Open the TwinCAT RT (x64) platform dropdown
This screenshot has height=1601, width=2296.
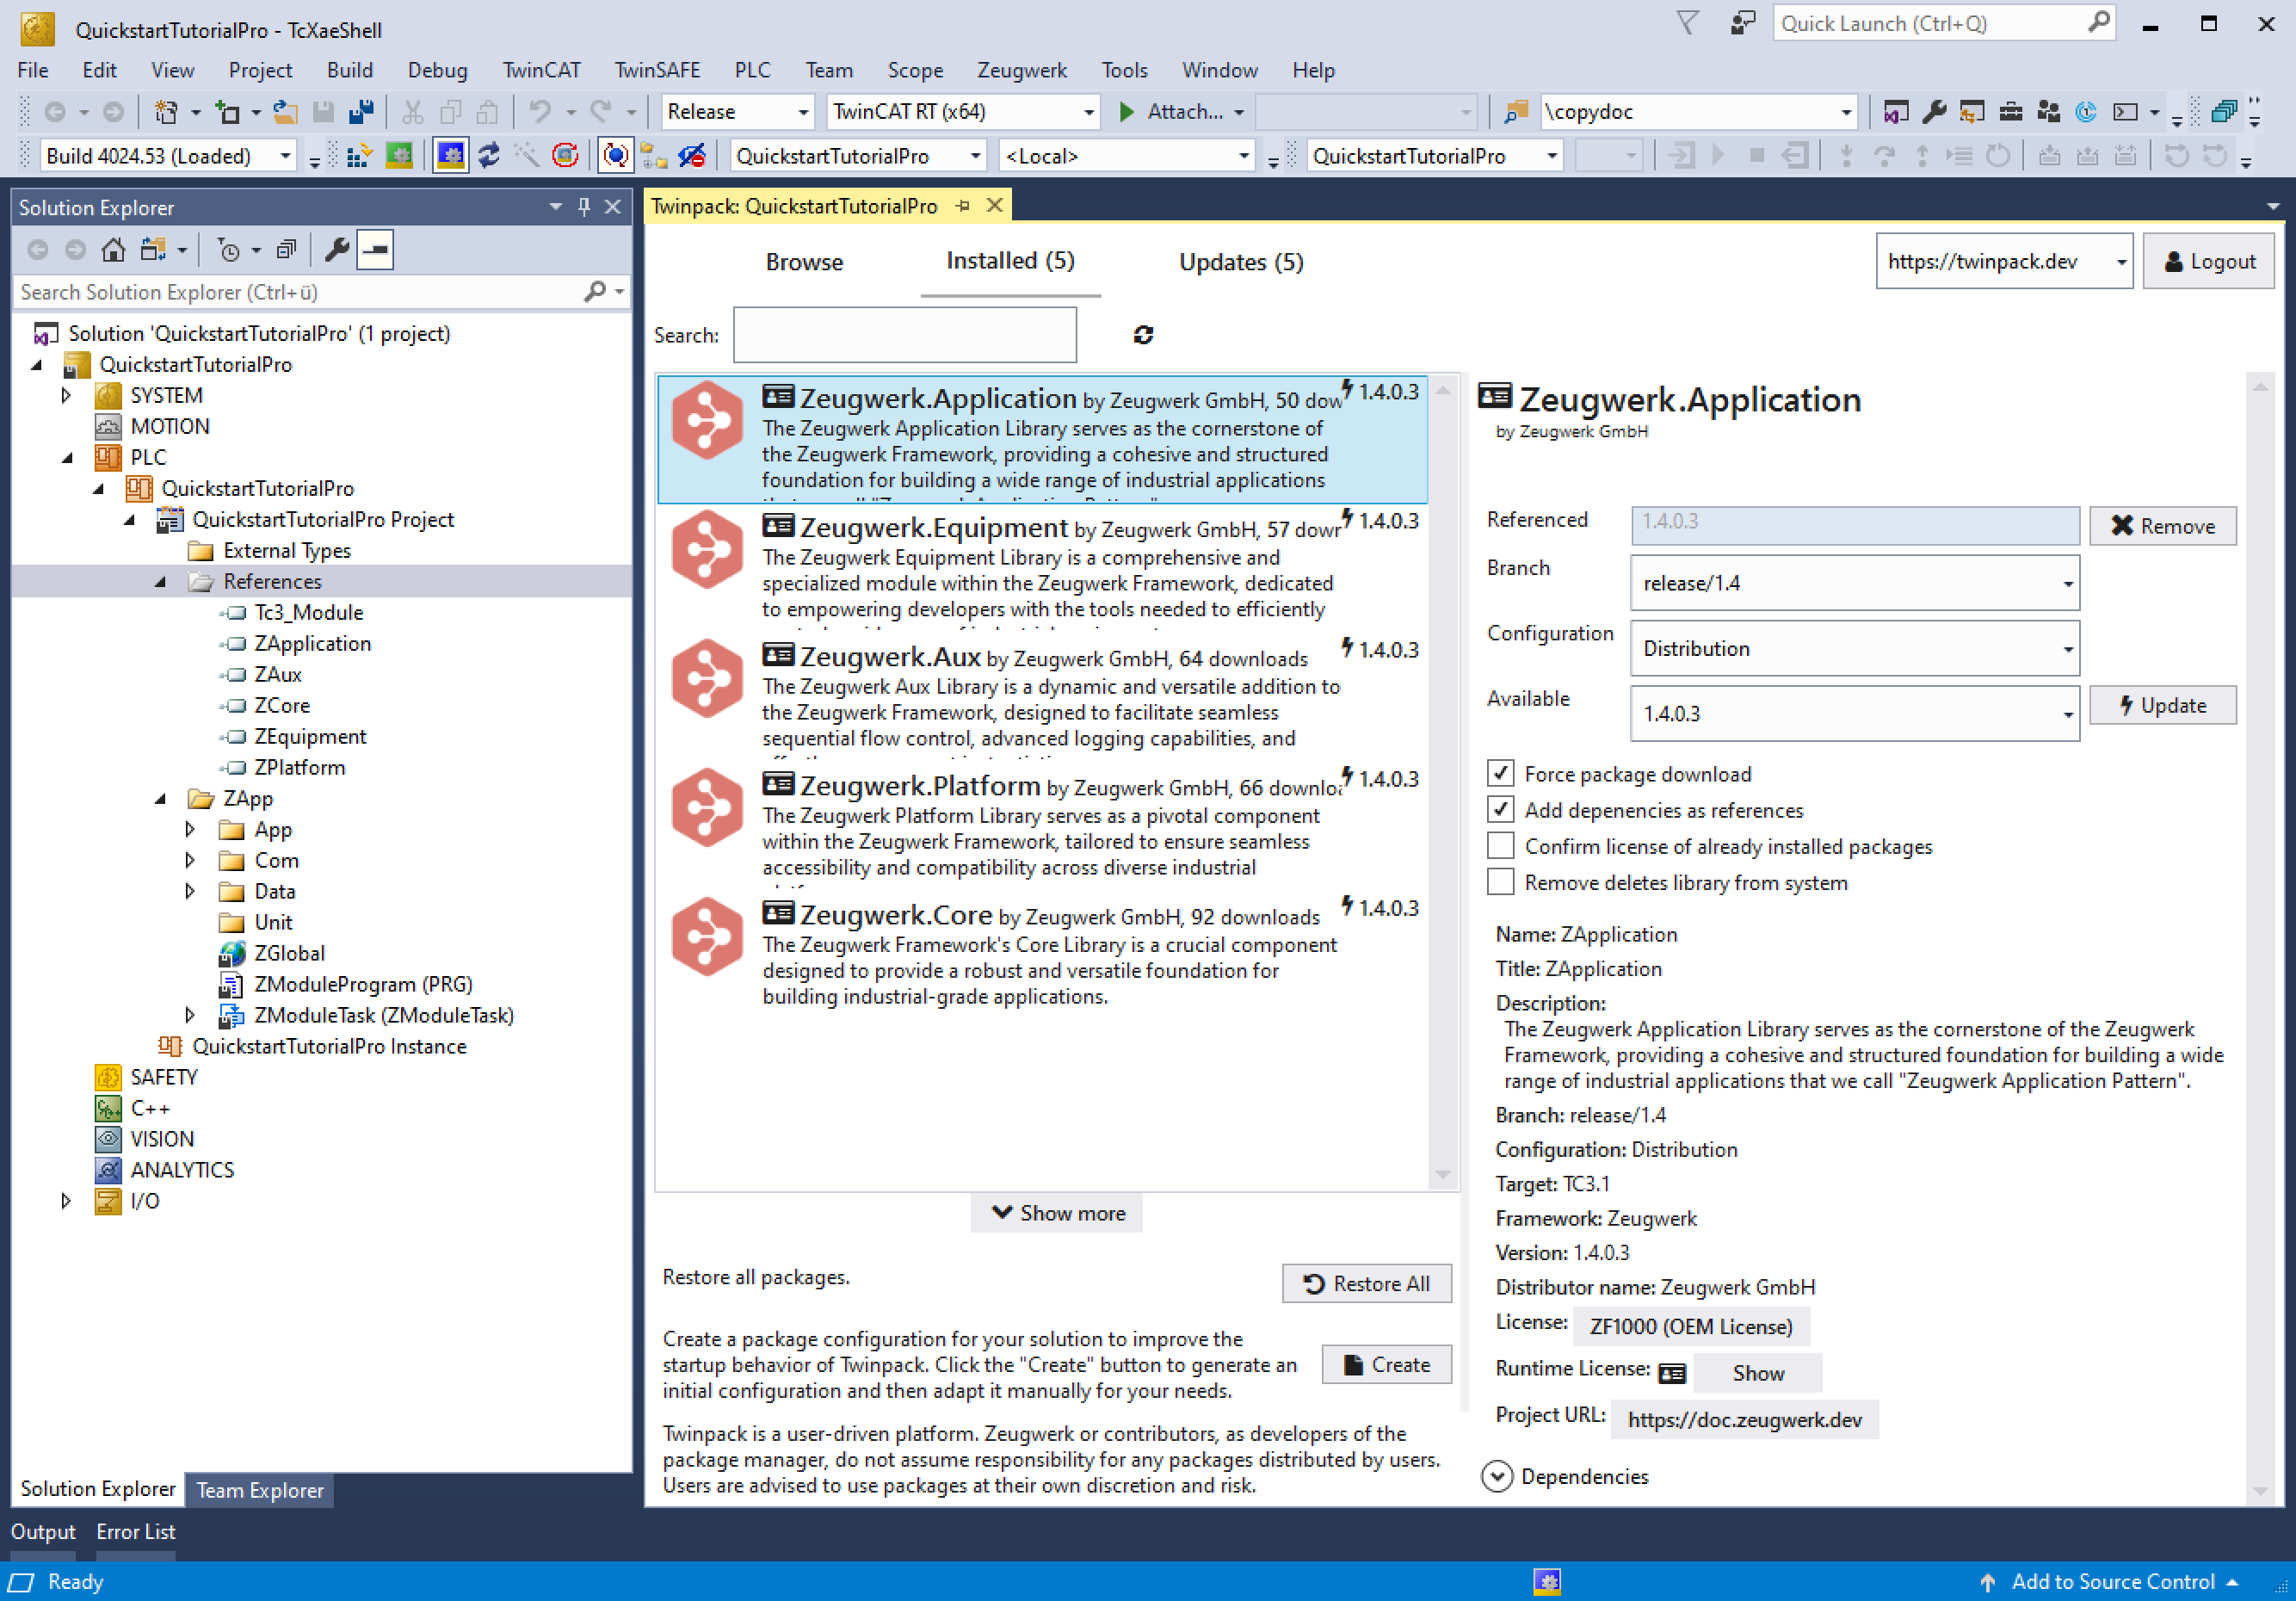click(x=964, y=112)
